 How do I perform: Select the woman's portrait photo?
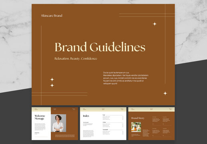[58, 123]
